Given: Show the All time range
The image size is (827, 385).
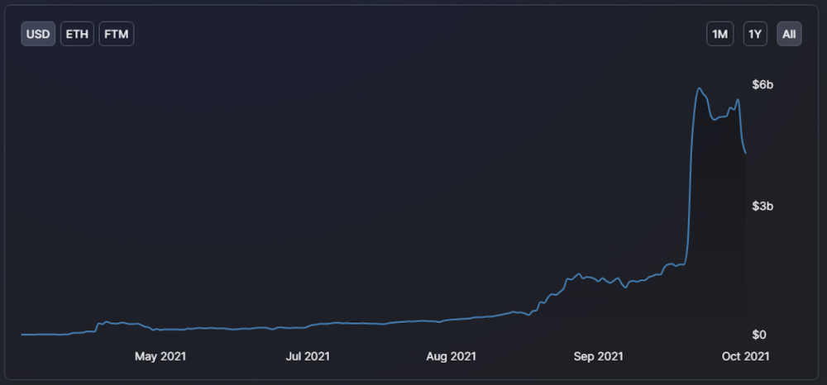Looking at the screenshot, I should [x=789, y=34].
